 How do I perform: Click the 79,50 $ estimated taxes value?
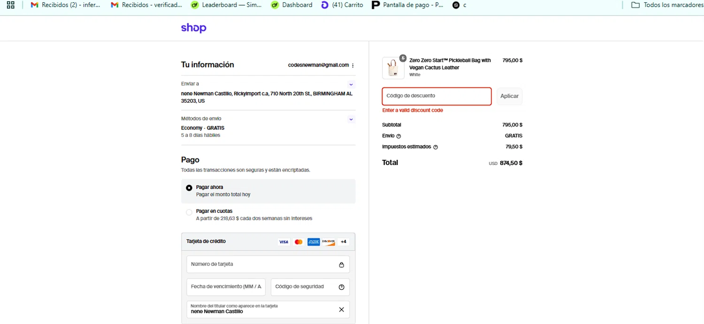tap(514, 147)
